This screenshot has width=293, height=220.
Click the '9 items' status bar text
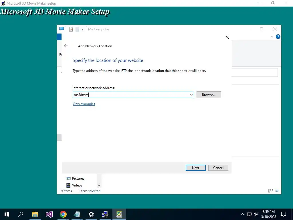tap(66, 191)
